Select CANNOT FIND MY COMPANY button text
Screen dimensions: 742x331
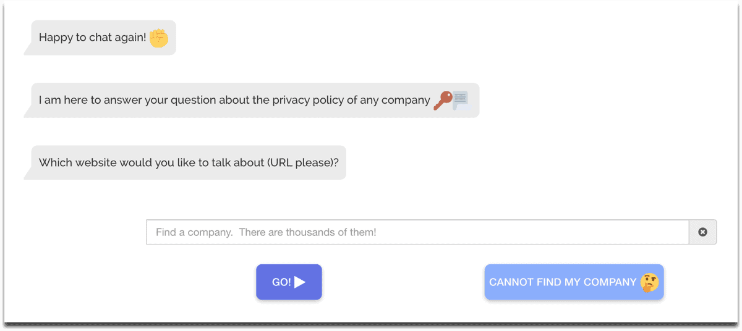click(x=563, y=282)
